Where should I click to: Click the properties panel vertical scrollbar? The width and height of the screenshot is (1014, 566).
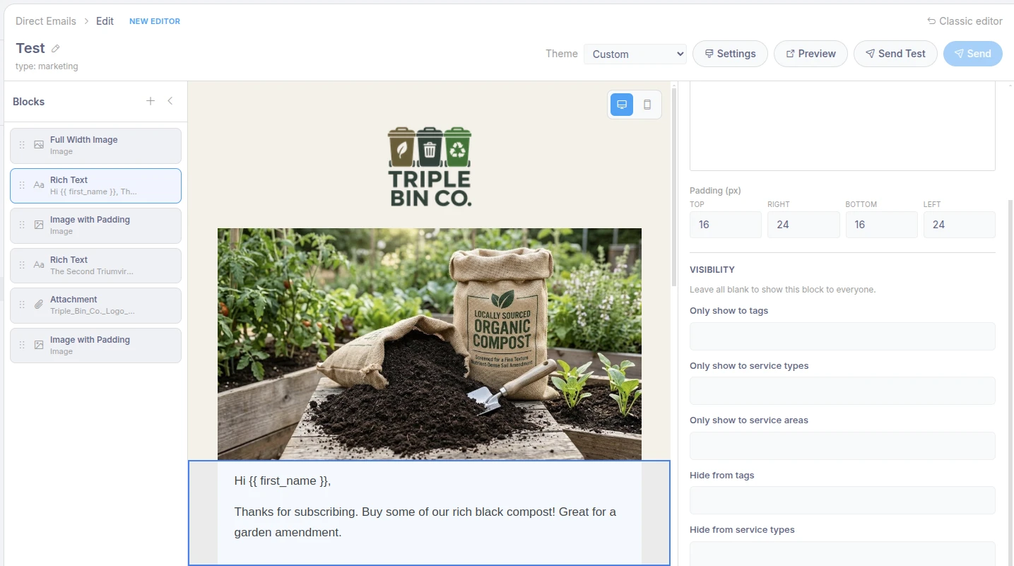pos(1010,382)
